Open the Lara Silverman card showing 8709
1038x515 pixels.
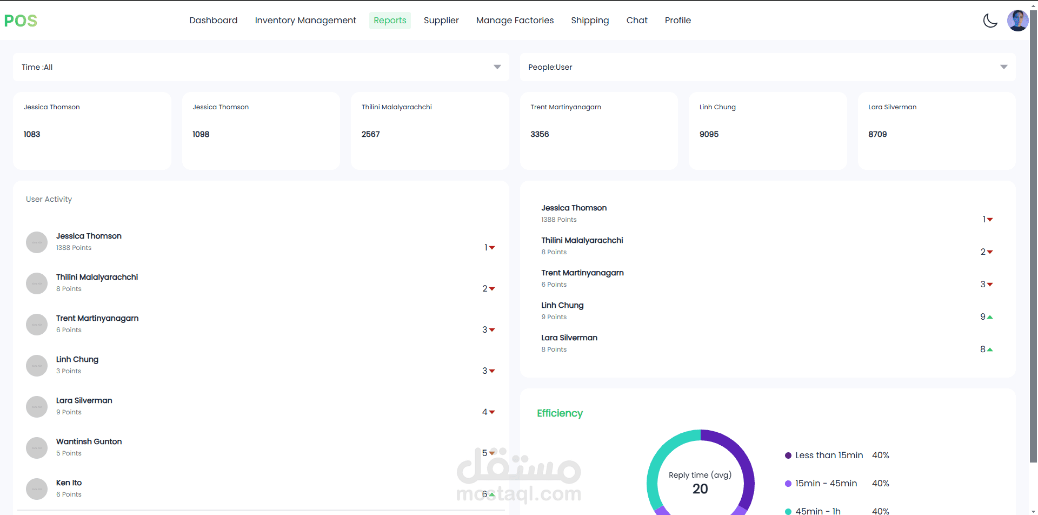[937, 131]
